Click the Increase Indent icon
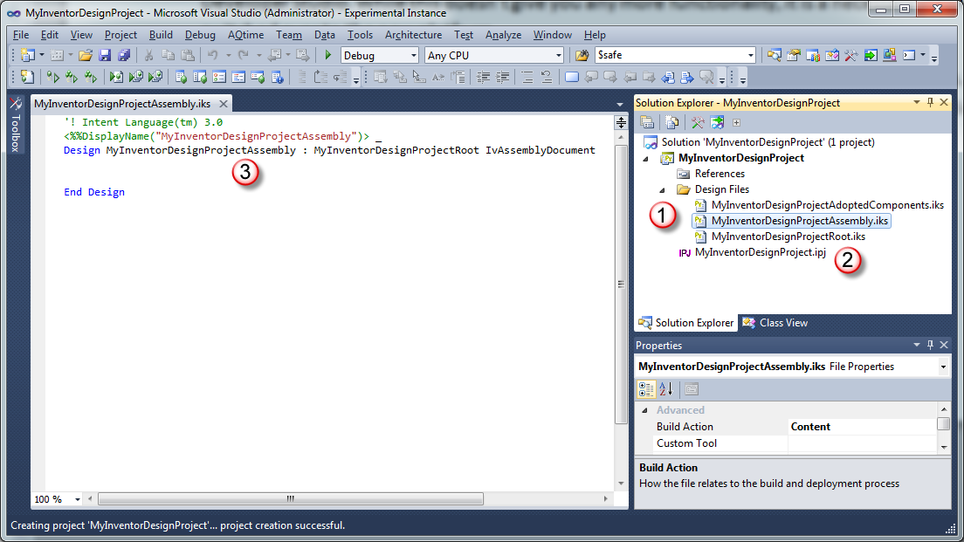Viewport: 964px width, 542px height. point(502,77)
